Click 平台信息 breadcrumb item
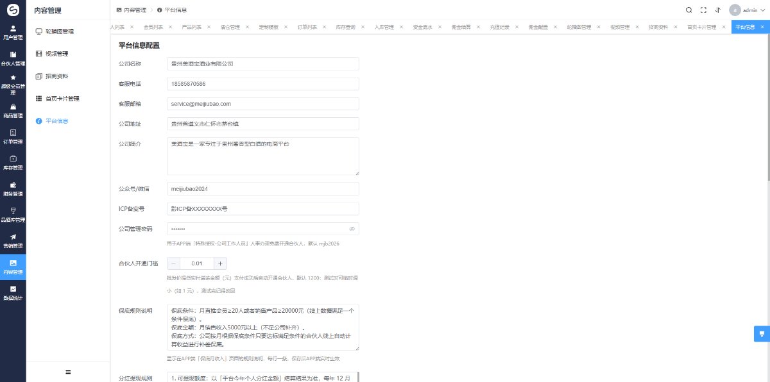 172,10
